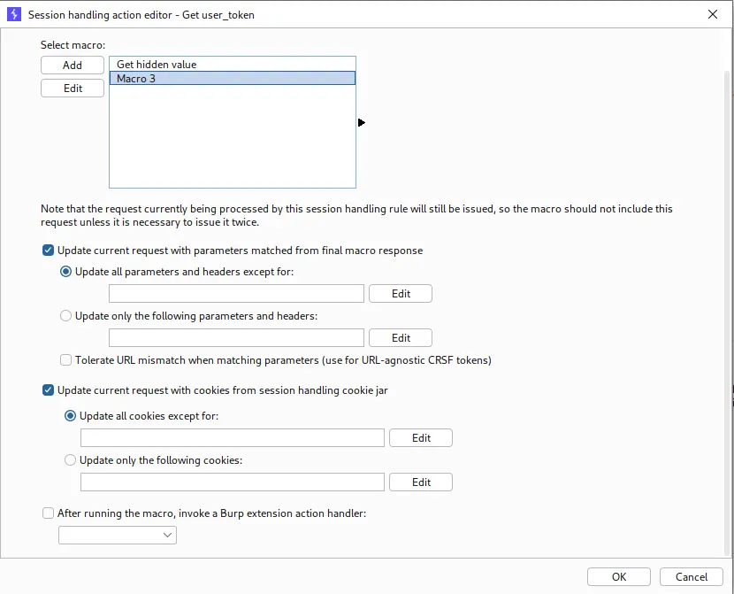Open the extension action handler dropdown
This screenshot has height=594, width=734.
(118, 535)
